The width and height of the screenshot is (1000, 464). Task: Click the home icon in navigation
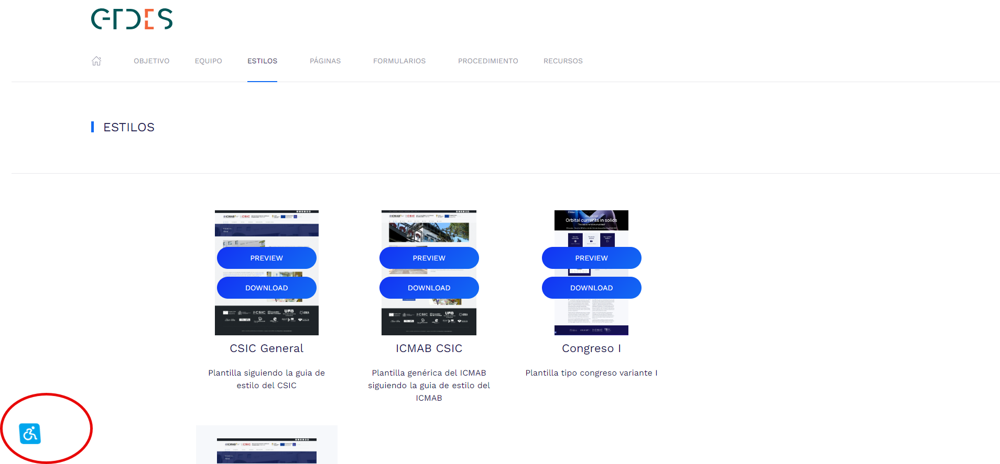(x=96, y=61)
